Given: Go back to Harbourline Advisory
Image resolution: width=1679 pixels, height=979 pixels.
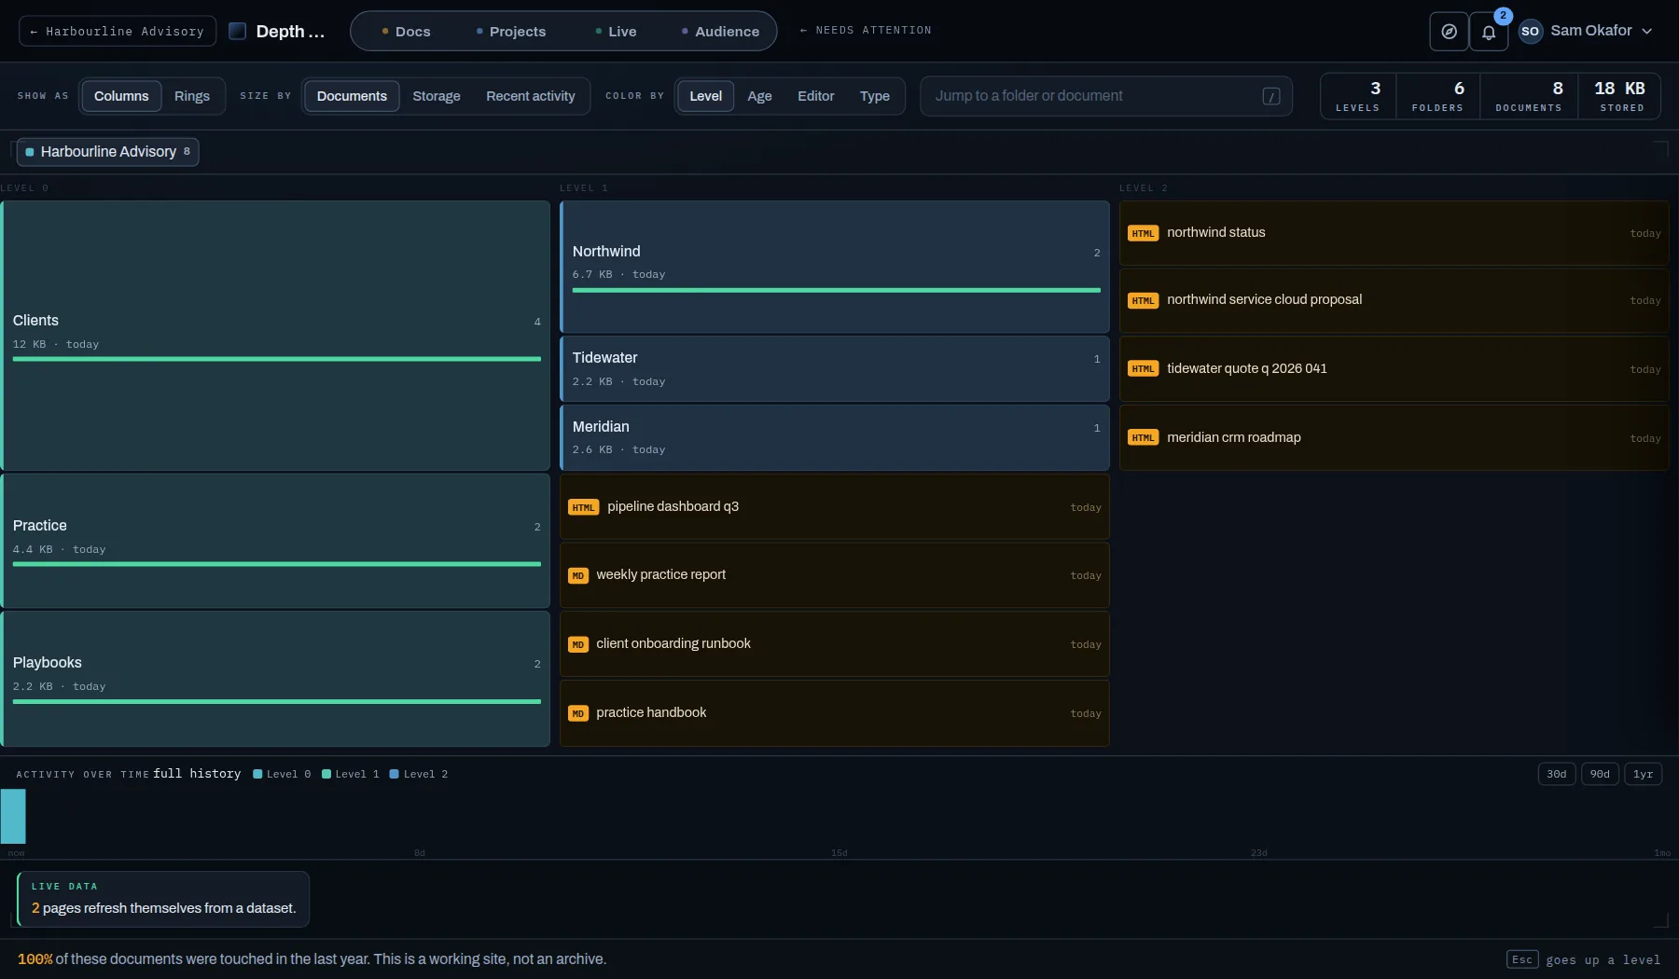Looking at the screenshot, I should pyautogui.click(x=118, y=31).
